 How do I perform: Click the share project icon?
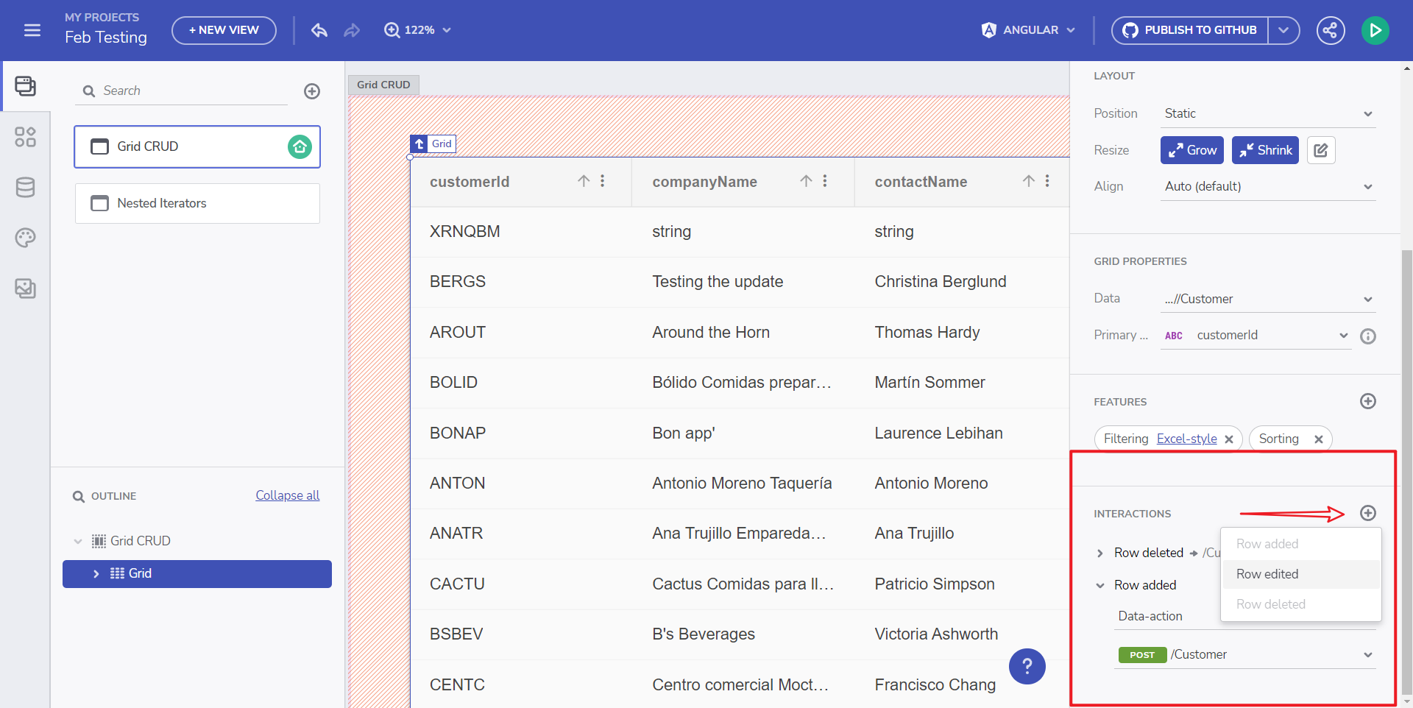[1330, 30]
